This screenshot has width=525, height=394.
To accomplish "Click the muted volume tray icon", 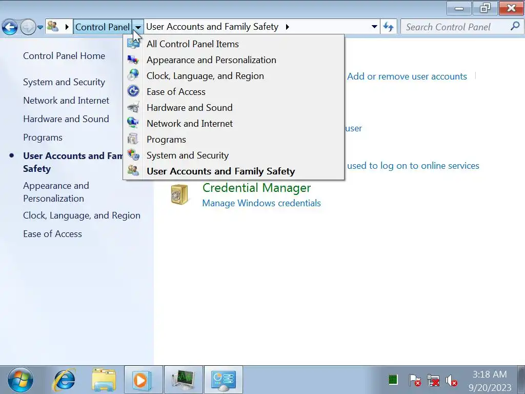I will tap(451, 381).
